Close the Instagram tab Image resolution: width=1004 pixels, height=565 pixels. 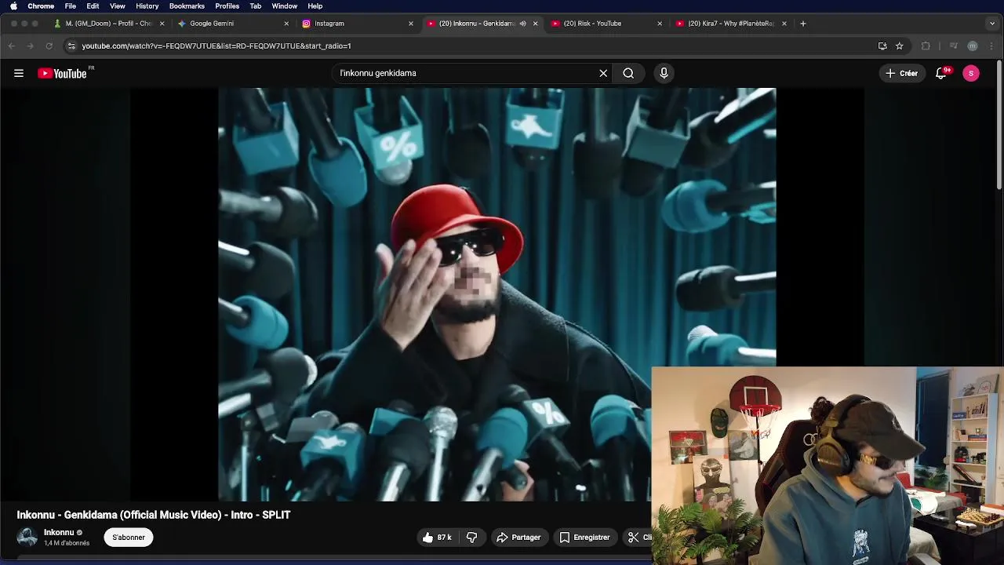[410, 24]
